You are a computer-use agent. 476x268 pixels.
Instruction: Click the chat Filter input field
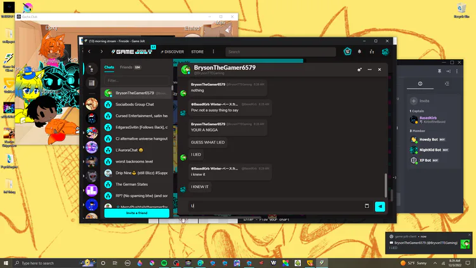click(136, 81)
